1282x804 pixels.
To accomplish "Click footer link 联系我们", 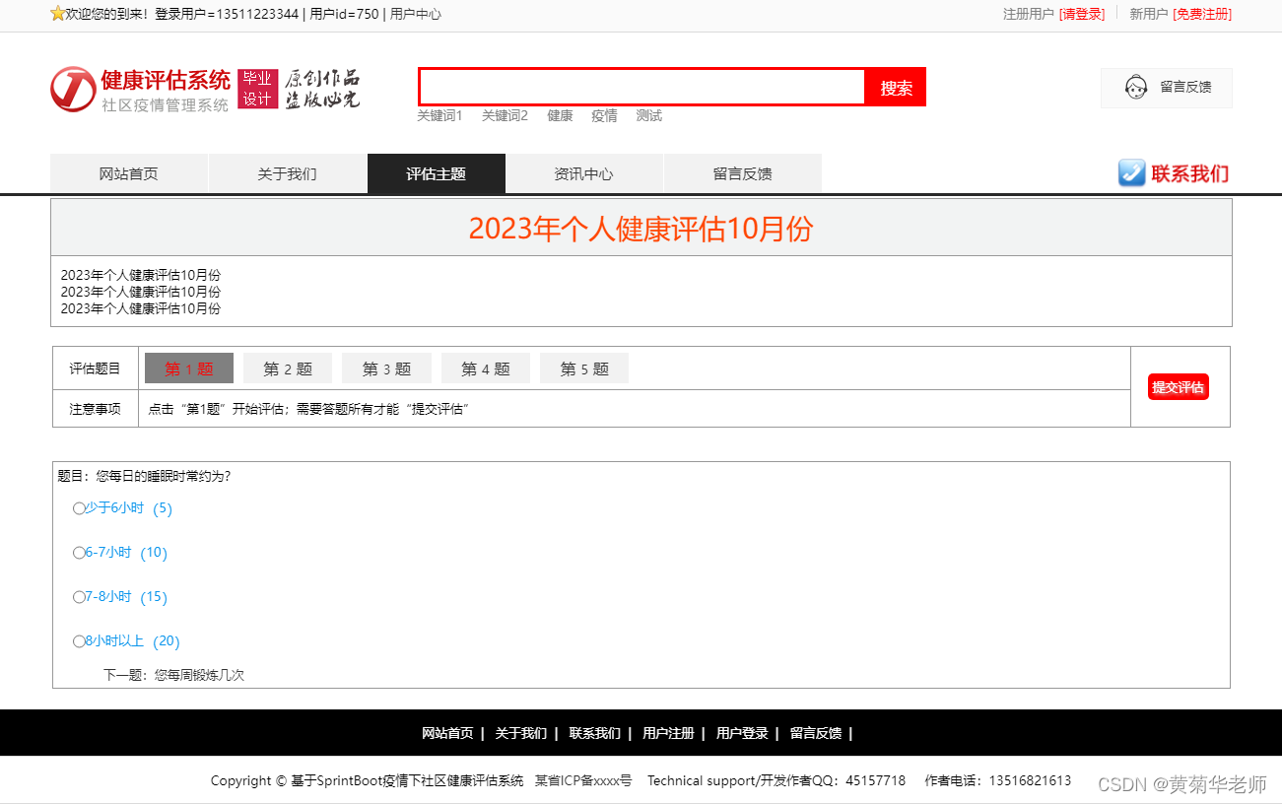I will click(x=594, y=733).
